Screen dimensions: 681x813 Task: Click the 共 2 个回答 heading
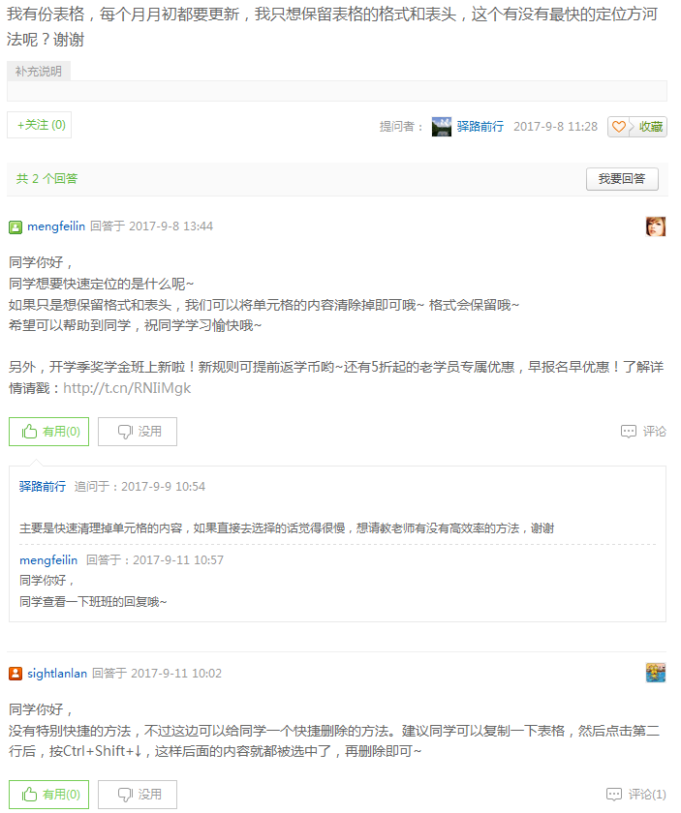coord(46,179)
